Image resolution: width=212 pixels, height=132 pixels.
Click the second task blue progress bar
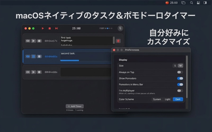70,60
